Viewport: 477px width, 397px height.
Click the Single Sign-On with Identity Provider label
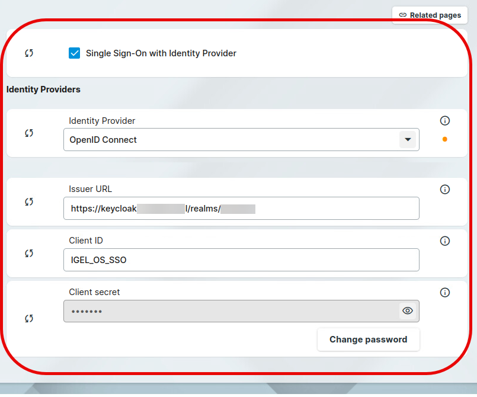point(161,53)
